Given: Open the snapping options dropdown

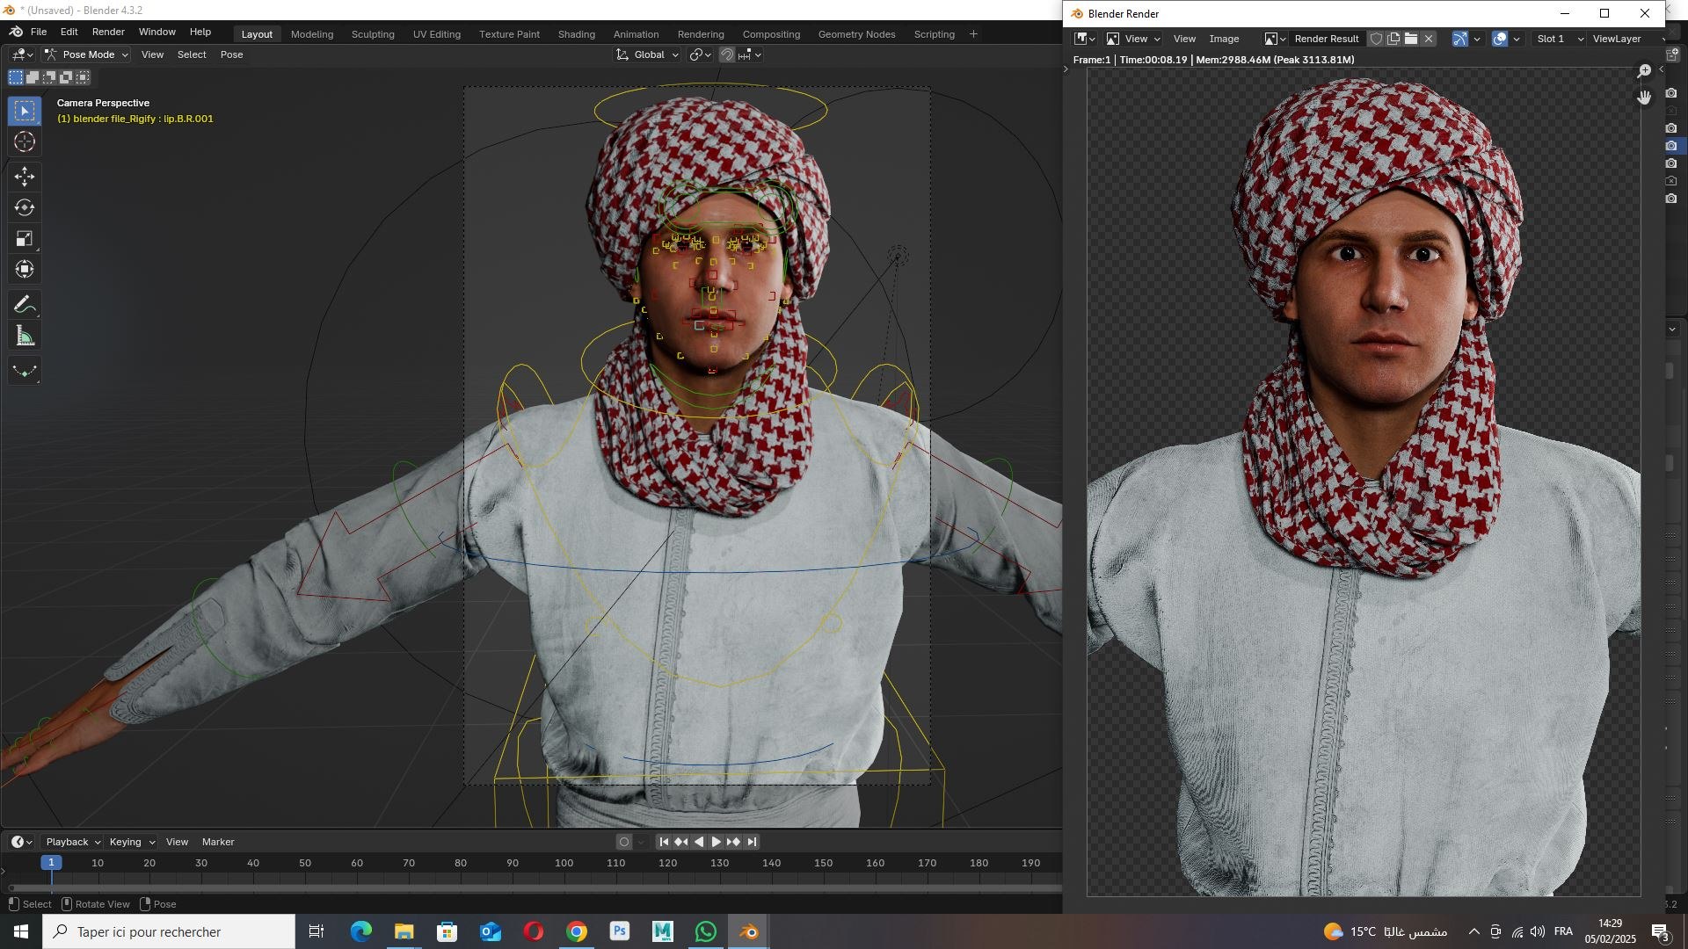Looking at the screenshot, I should pyautogui.click(x=750, y=54).
